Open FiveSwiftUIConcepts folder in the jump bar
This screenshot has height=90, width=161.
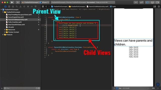point(77,6)
